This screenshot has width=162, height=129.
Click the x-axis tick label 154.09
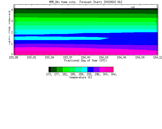(x=140, y=57)
